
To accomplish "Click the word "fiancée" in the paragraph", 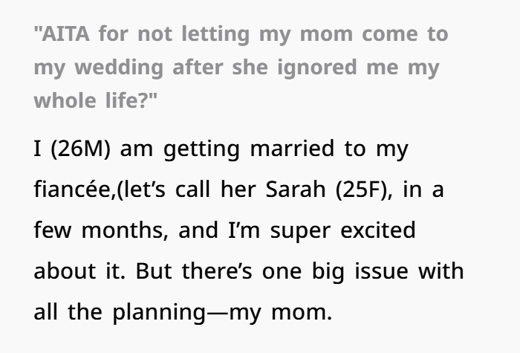I will tap(72, 190).
